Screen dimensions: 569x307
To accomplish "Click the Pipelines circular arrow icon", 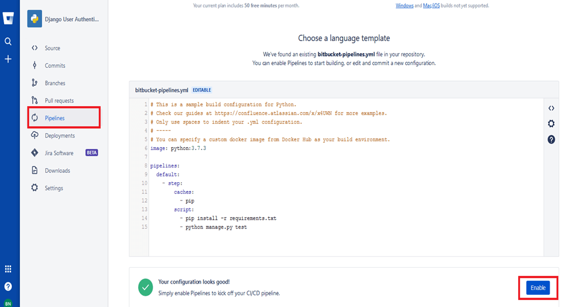I will [35, 118].
